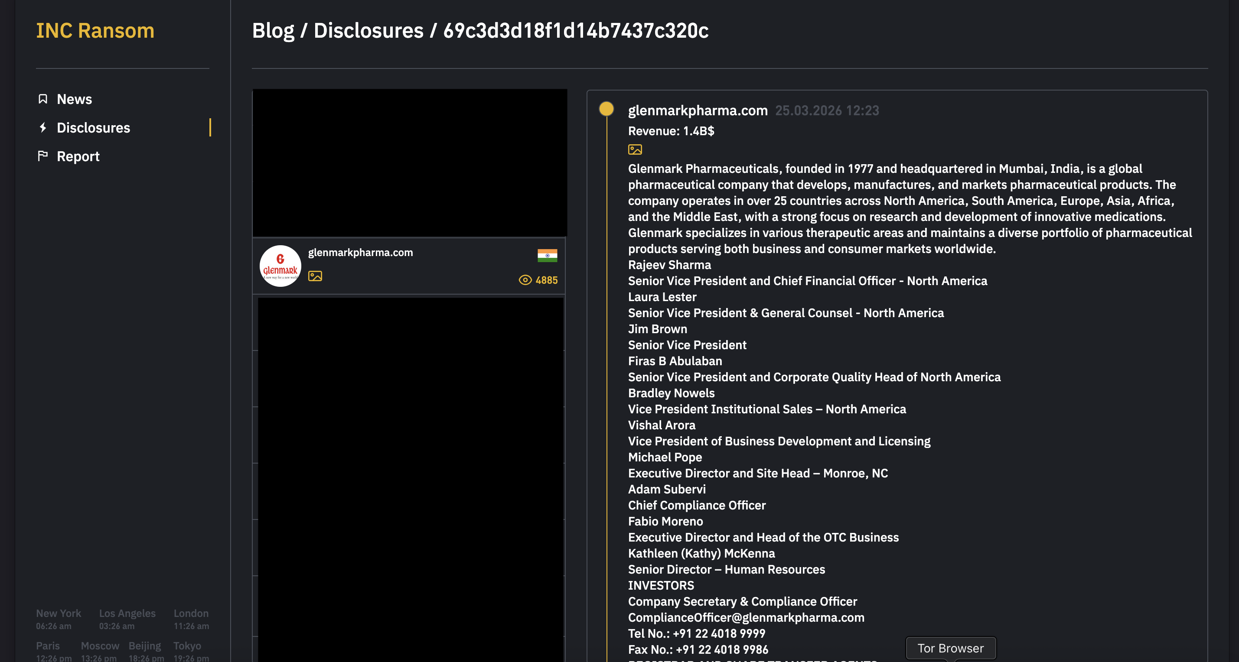Image resolution: width=1239 pixels, height=662 pixels.
Task: Click the INVESTORS heading text
Action: pyautogui.click(x=662, y=585)
